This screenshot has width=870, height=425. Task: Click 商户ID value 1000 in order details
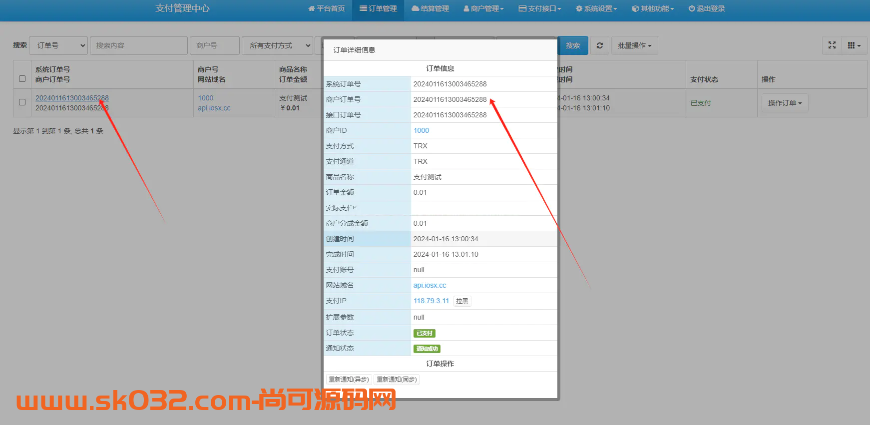pyautogui.click(x=421, y=130)
